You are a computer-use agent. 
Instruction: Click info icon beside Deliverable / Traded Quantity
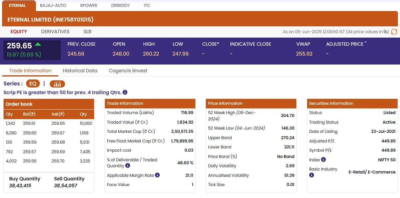[128, 166]
